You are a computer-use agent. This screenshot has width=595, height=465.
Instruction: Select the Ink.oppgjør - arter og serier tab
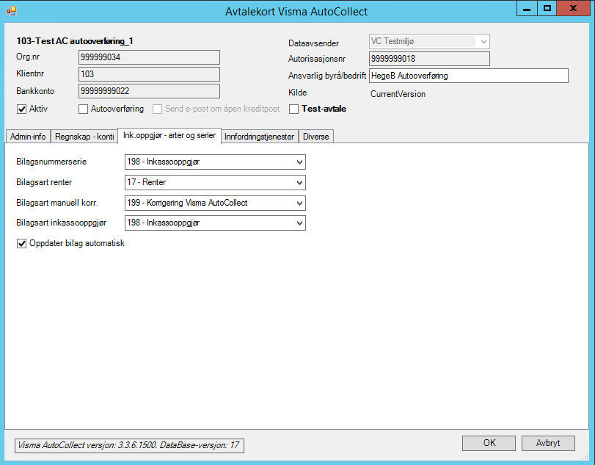pyautogui.click(x=169, y=135)
